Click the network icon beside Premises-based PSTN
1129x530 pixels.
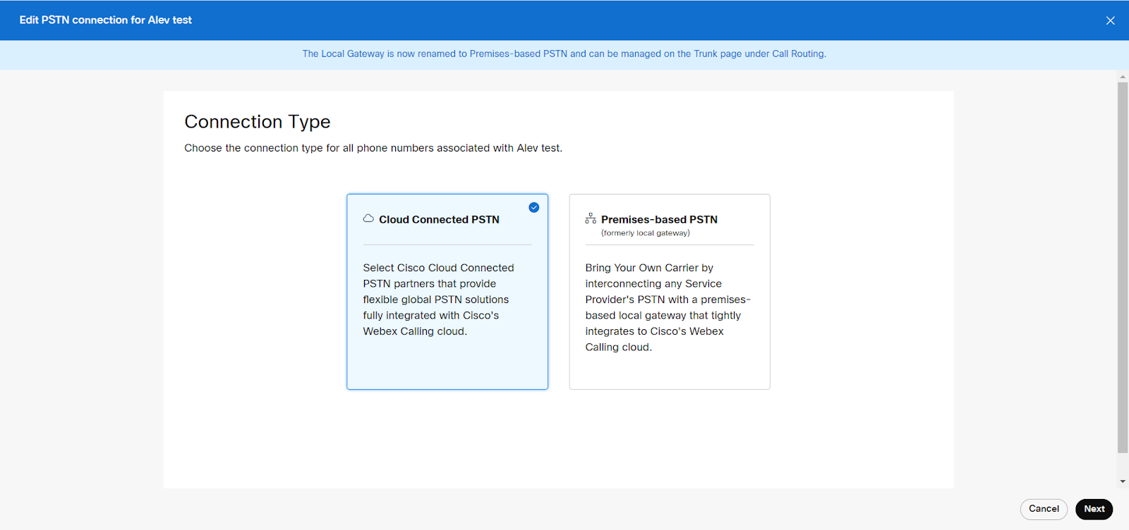(591, 218)
